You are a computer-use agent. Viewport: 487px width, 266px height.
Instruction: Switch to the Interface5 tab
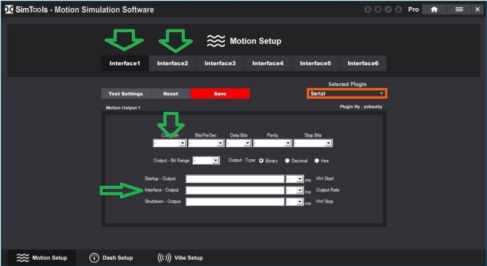[315, 63]
